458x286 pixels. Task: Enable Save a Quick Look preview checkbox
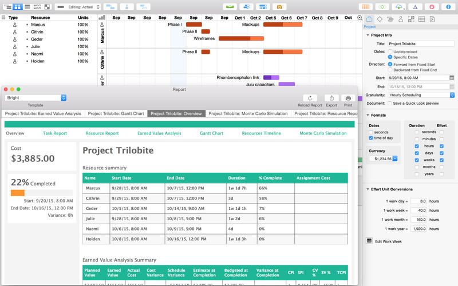(x=390, y=103)
